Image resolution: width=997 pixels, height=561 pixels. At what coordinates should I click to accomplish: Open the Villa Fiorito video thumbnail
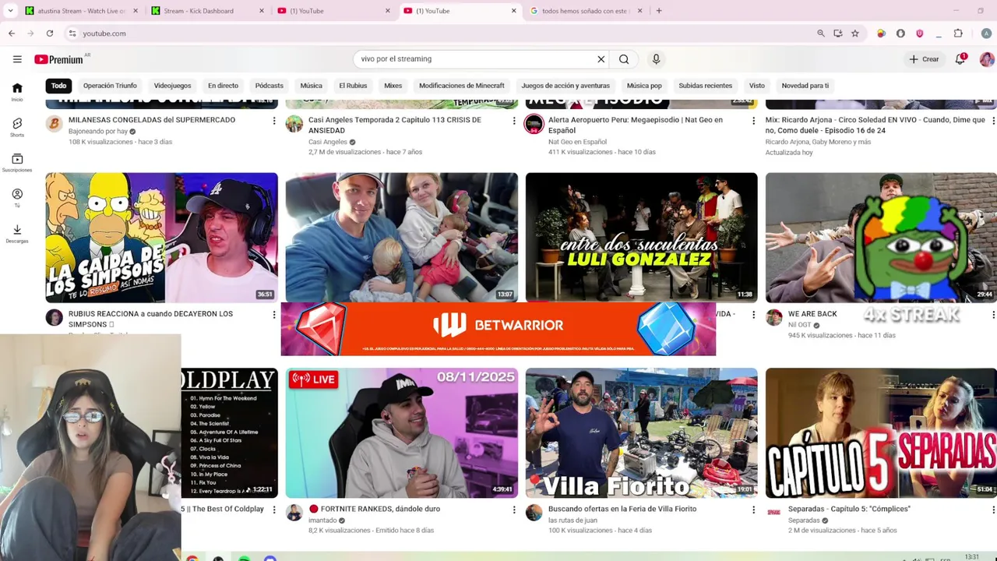click(x=641, y=432)
